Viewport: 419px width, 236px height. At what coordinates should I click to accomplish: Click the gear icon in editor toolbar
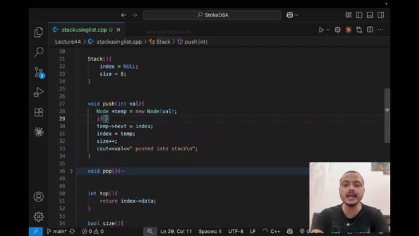tap(338, 30)
